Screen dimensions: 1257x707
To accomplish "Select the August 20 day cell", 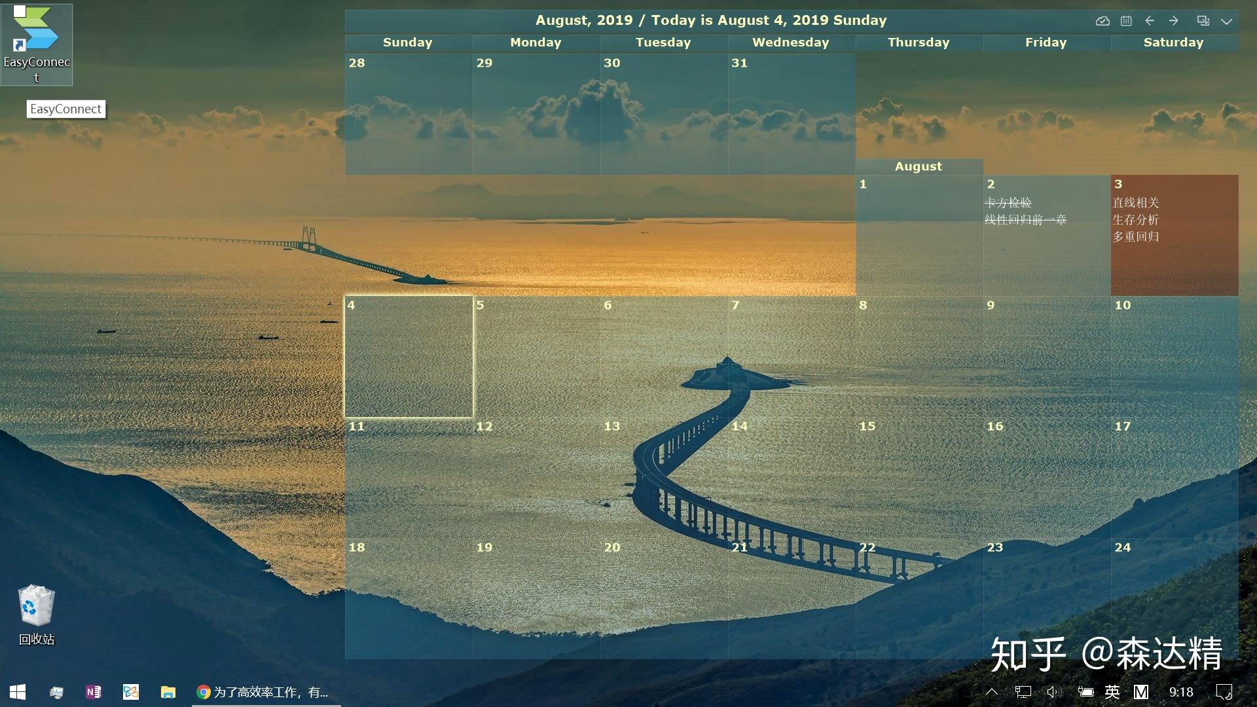I will (x=664, y=599).
